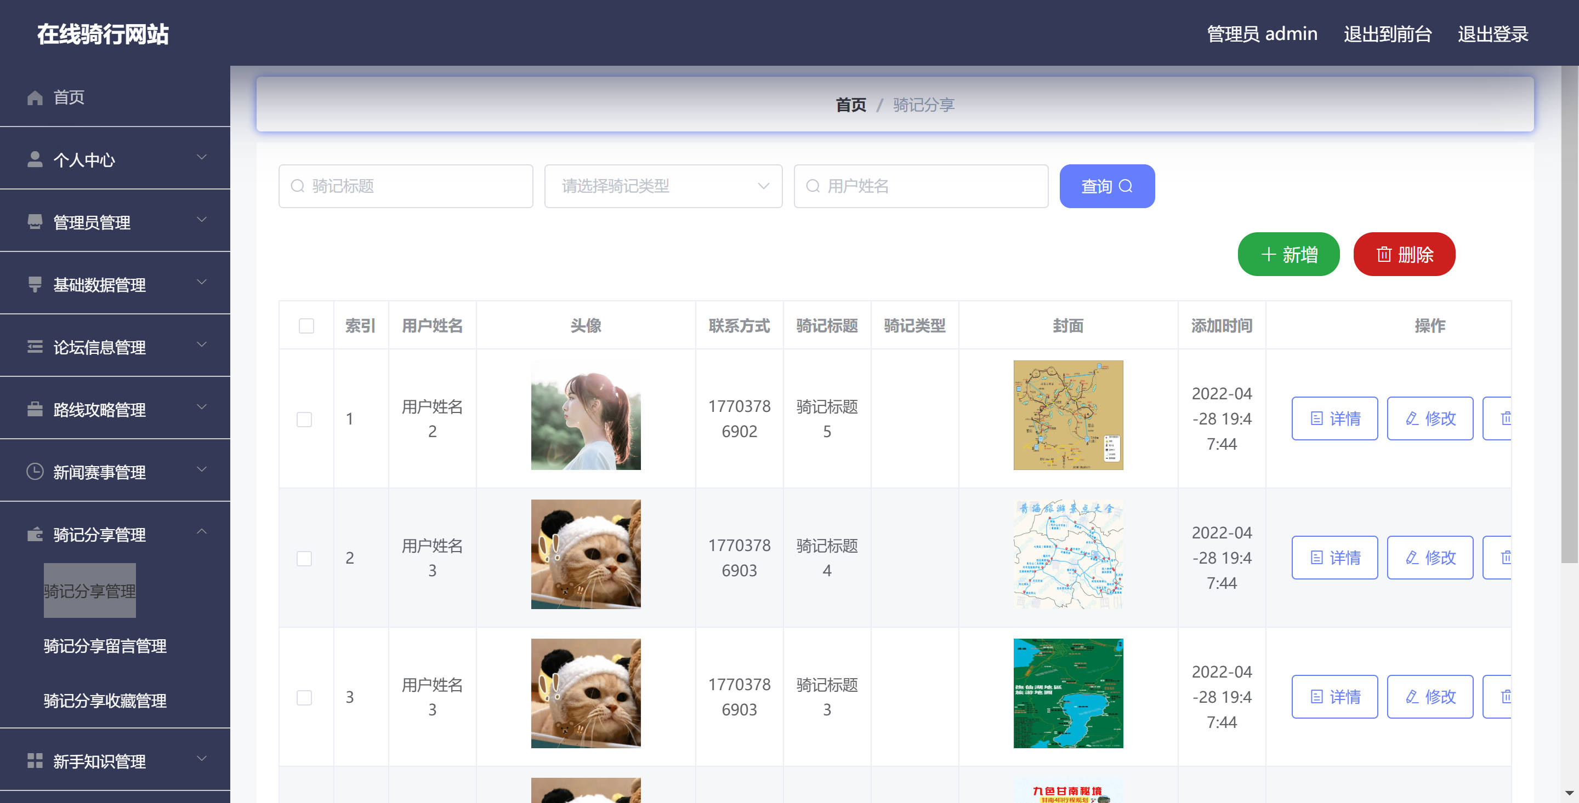
Task: Toggle the select-all checkbox in table header
Action: [x=306, y=326]
